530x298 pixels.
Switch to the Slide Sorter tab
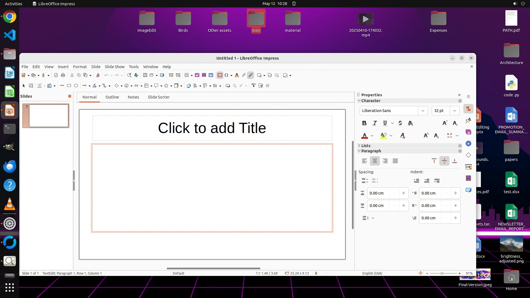158,97
